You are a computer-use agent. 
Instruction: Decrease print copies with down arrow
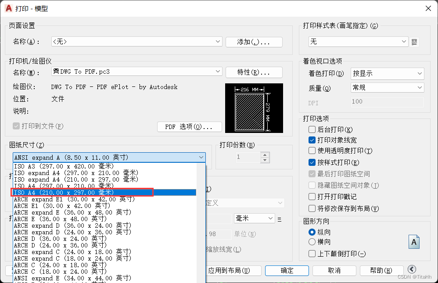coord(265,160)
